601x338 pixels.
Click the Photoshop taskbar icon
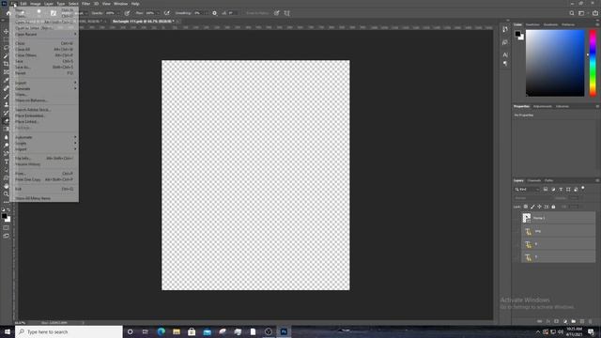coord(284,331)
